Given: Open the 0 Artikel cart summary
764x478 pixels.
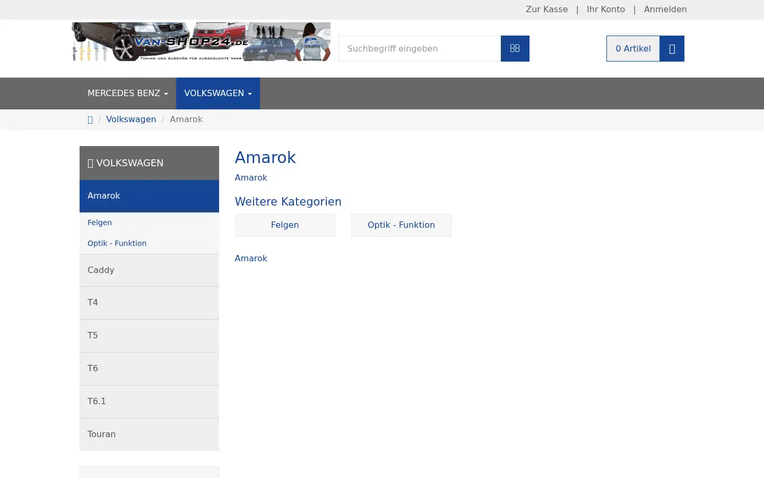Looking at the screenshot, I should click(633, 48).
